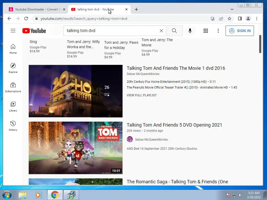Image resolution: width=267 pixels, height=200 pixels.
Task: Click Chrome taskbar button
Action: (x=55, y=195)
